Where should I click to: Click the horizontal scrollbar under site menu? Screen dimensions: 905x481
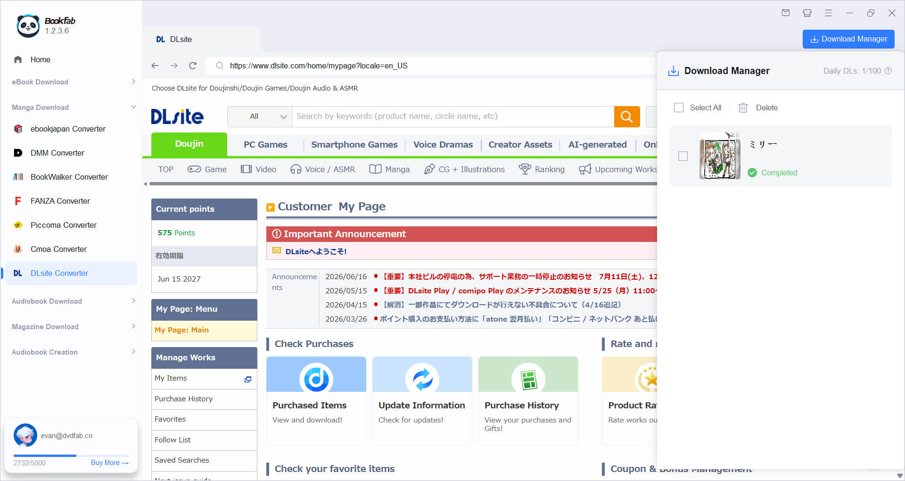click(403, 184)
